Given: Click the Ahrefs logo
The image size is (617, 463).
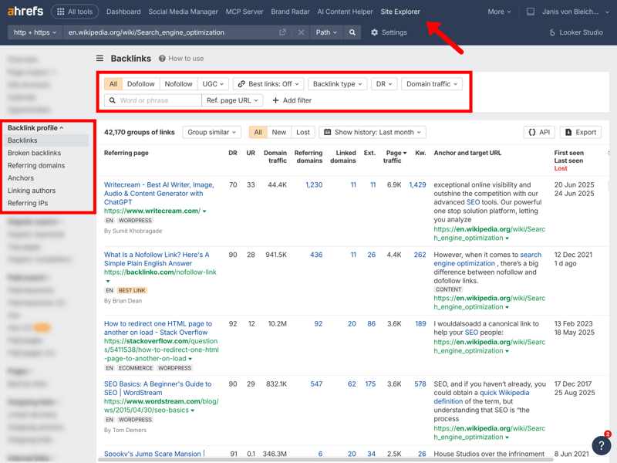Looking at the screenshot, I should tap(25, 12).
